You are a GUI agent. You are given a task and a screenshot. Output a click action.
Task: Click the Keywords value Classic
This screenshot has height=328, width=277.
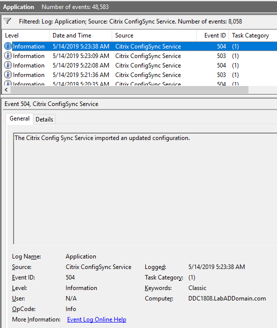(x=197, y=288)
